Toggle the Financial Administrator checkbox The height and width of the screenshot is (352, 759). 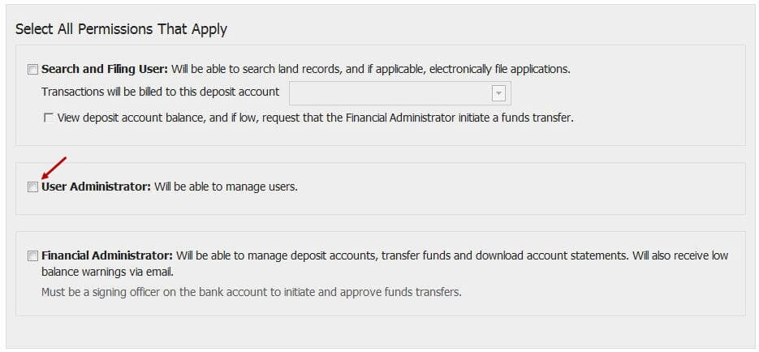[x=32, y=256]
